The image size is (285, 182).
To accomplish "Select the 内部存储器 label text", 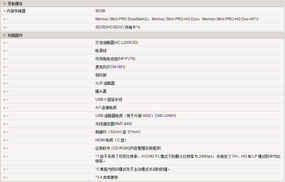I will 16,11.
